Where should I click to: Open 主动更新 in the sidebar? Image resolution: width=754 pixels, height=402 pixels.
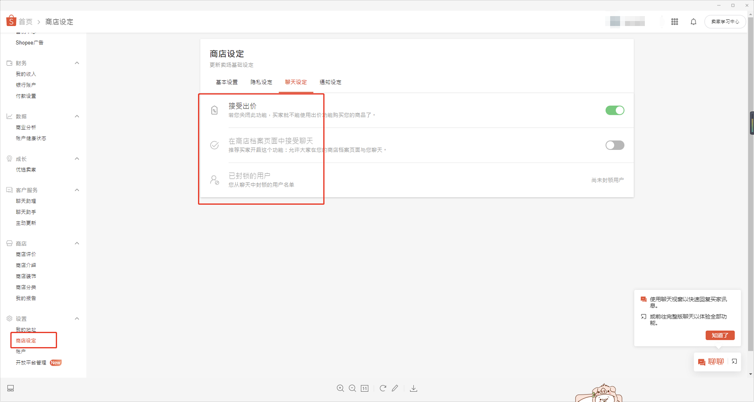click(26, 223)
